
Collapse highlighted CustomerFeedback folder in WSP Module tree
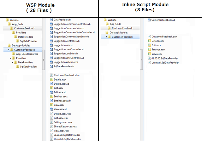[x=9, y=49]
